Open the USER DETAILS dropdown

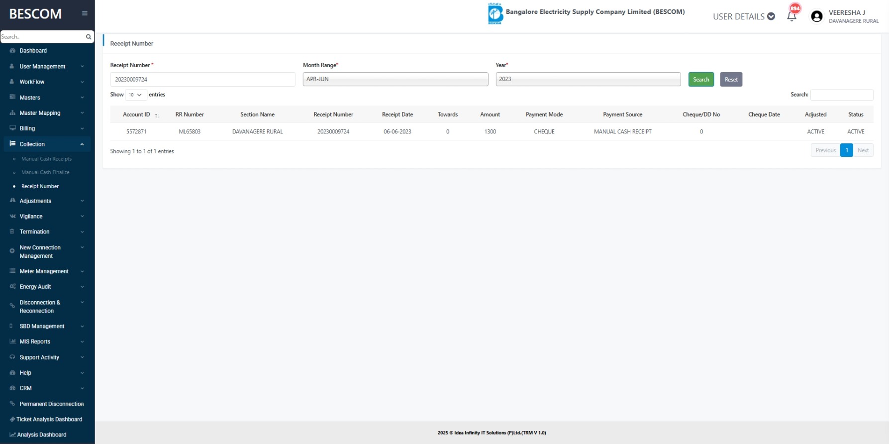click(744, 16)
